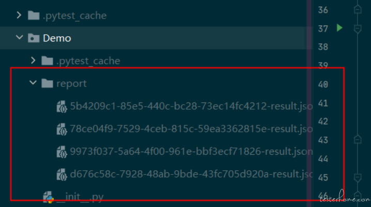This screenshot has height=207, width=371.
Task: Toggle the fold marker at line 37
Action: point(358,28)
